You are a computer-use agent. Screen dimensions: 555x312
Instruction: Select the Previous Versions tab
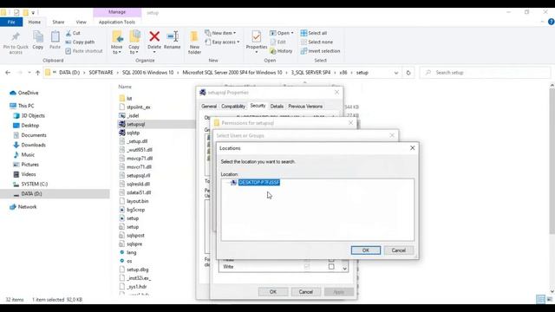pyautogui.click(x=305, y=106)
